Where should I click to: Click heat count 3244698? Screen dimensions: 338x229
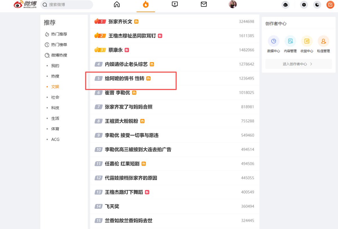coord(246,21)
